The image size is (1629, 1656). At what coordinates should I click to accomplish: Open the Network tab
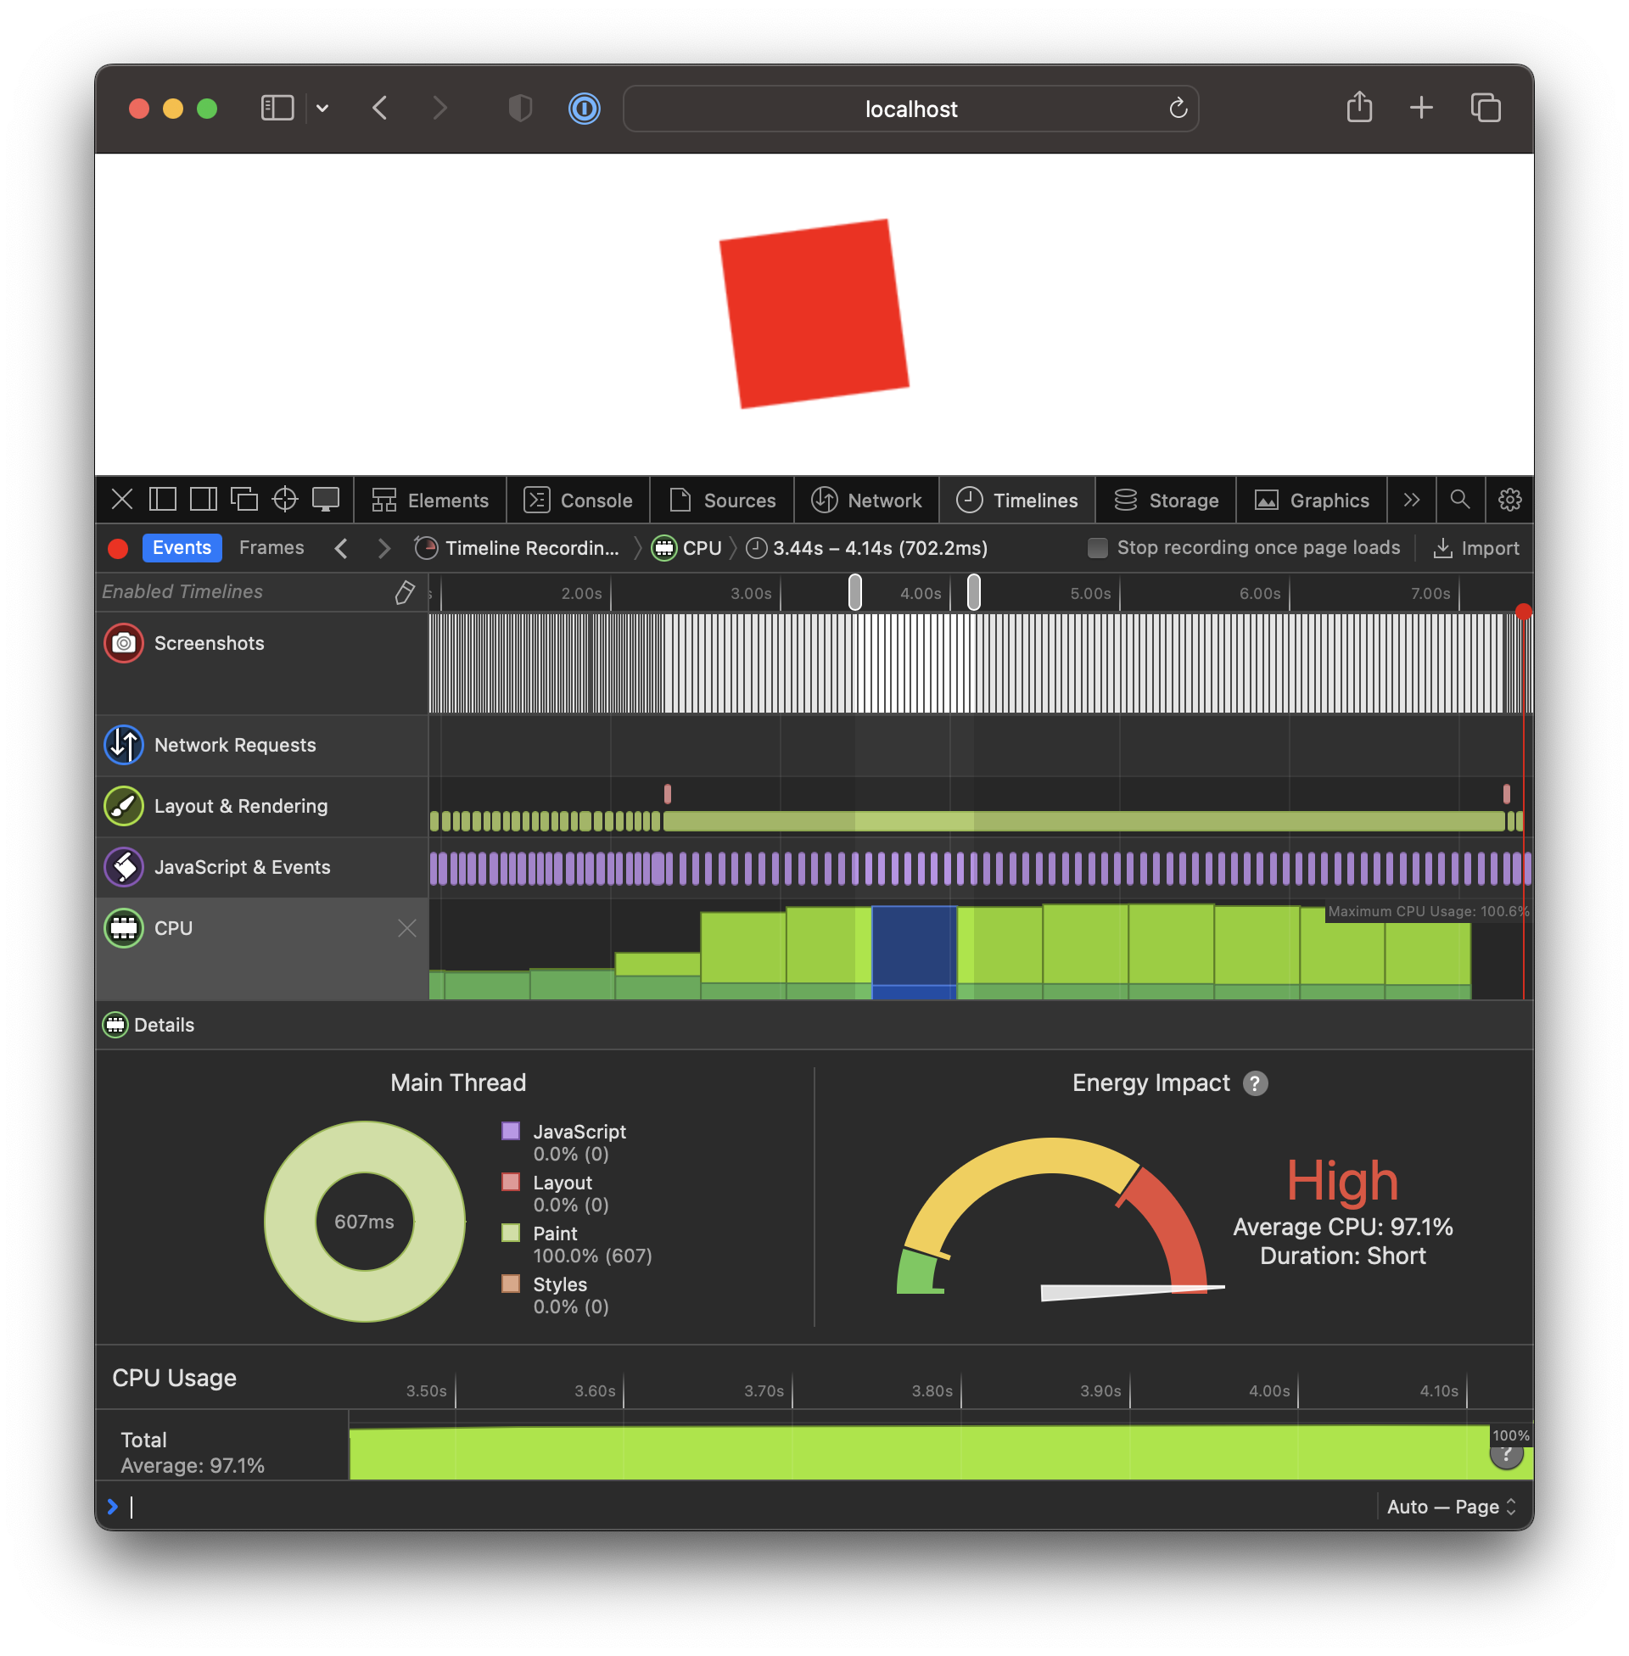tap(867, 501)
